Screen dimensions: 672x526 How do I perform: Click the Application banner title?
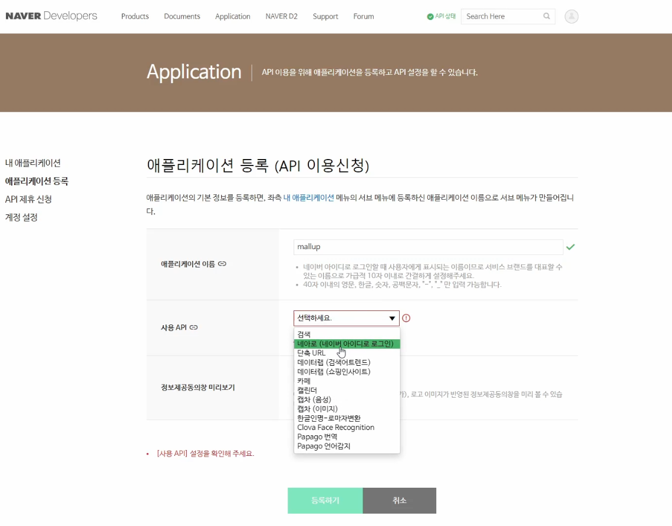pos(194,72)
